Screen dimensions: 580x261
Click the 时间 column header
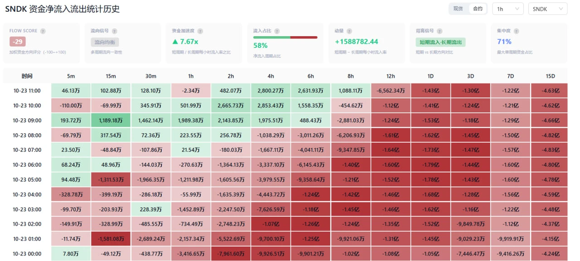(x=27, y=76)
